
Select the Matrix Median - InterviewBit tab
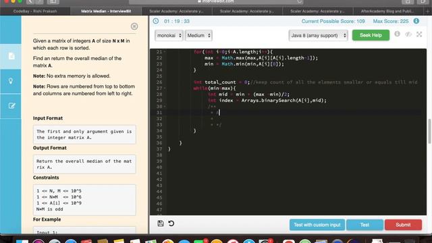click(x=106, y=11)
